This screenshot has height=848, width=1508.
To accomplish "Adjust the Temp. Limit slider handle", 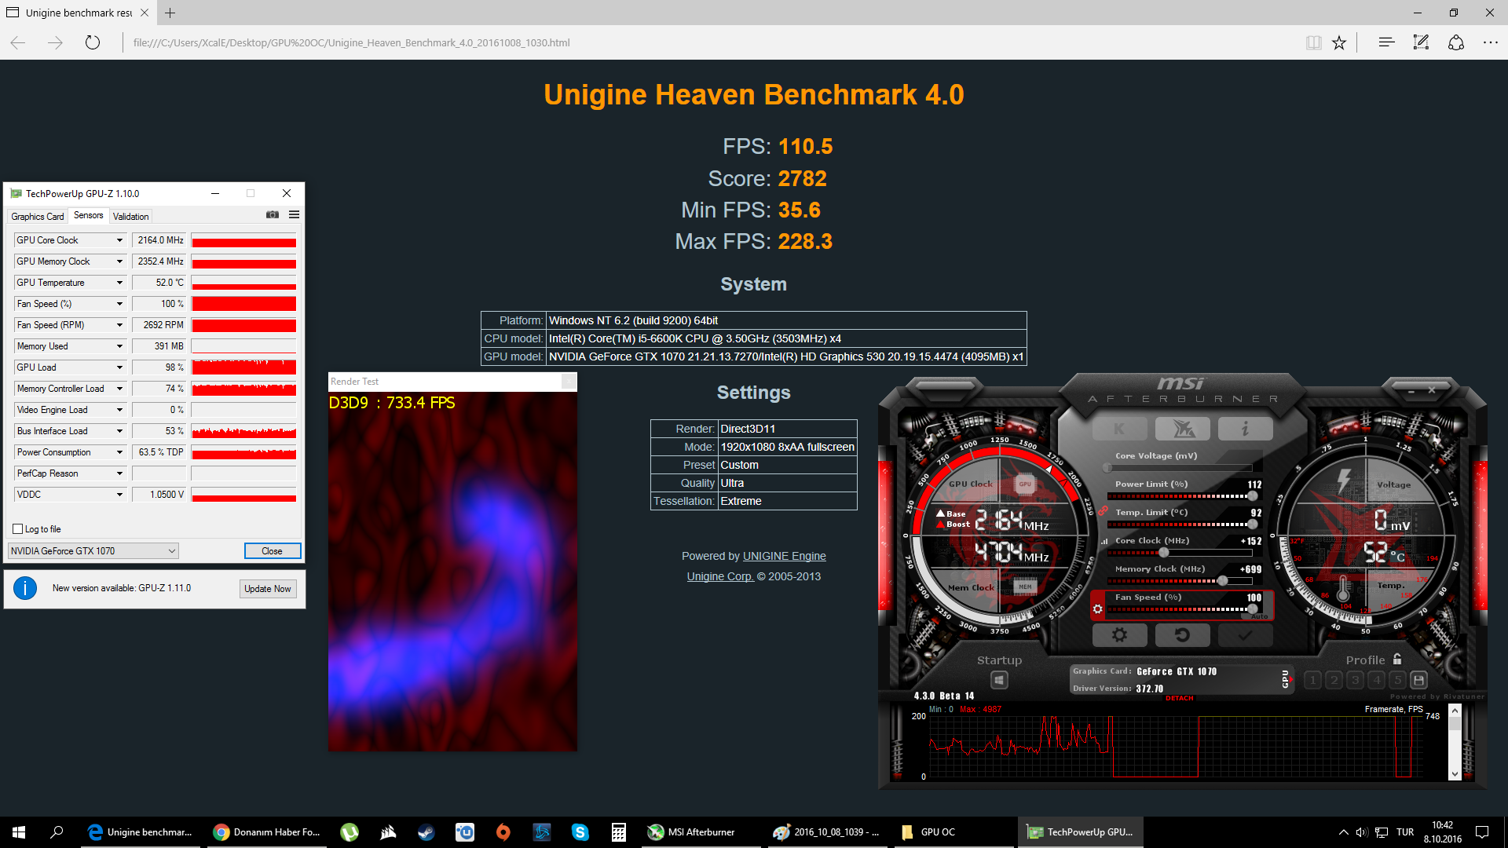I will [1252, 525].
